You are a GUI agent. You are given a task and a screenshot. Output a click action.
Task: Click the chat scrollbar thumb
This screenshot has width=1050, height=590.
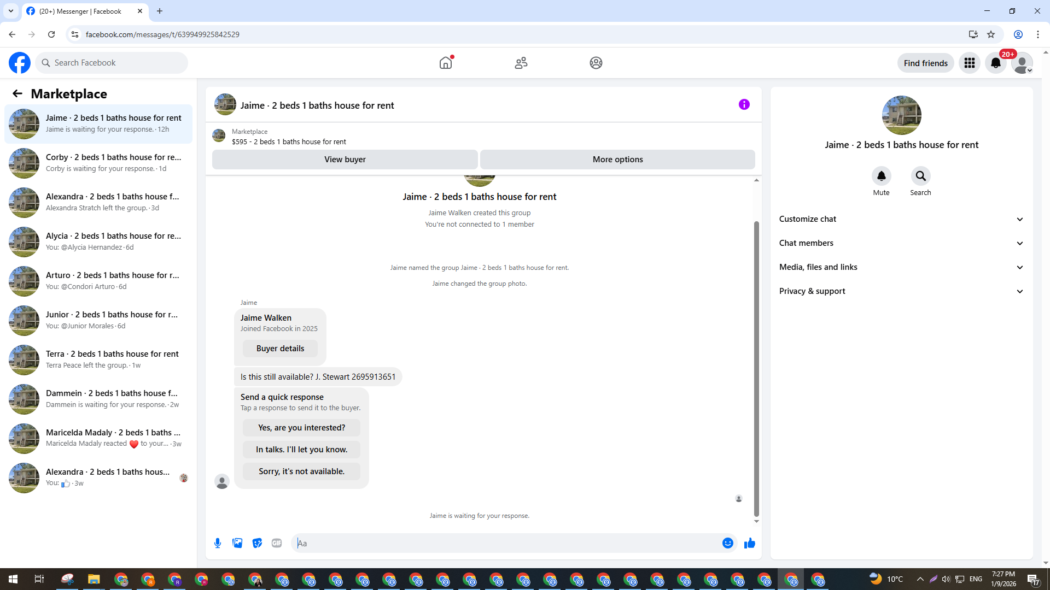[756, 369]
